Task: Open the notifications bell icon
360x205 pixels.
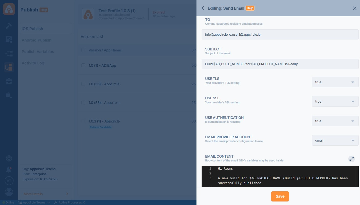Action: (9, 169)
